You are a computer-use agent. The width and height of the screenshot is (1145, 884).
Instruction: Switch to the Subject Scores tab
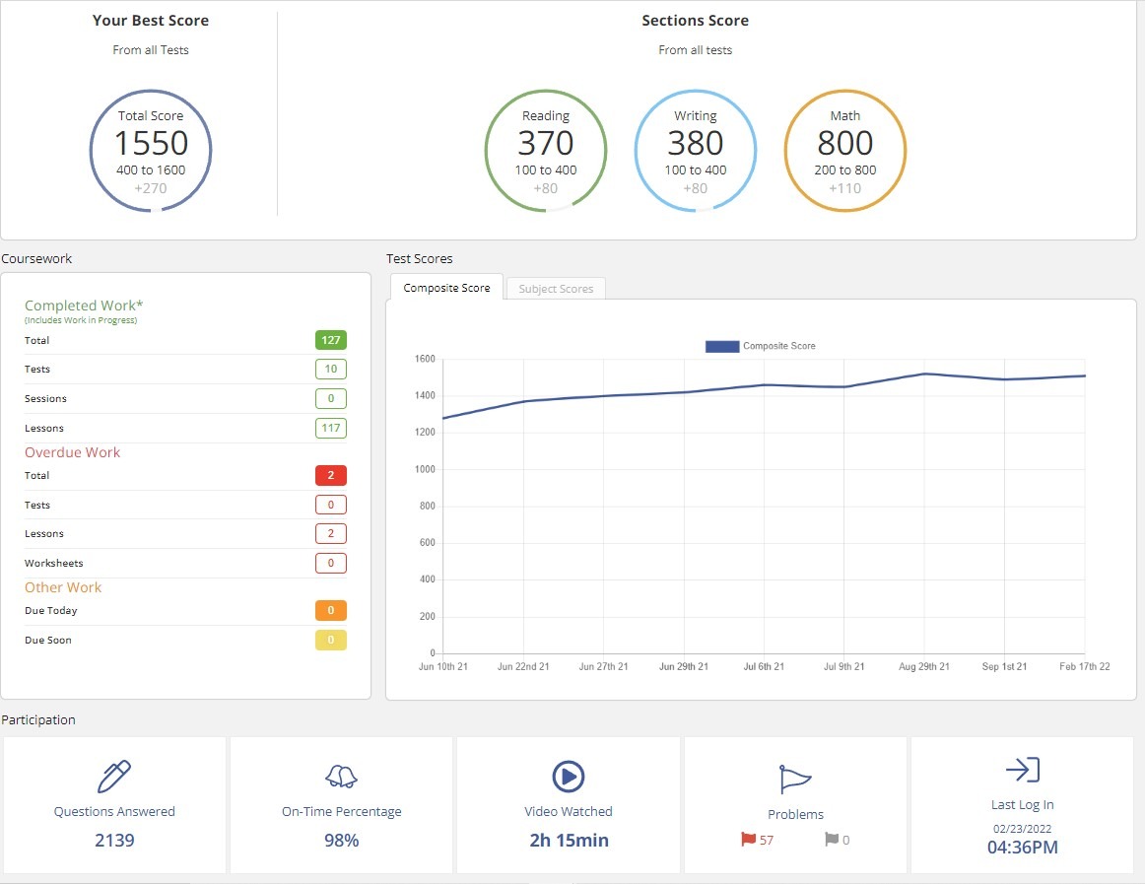(x=556, y=289)
